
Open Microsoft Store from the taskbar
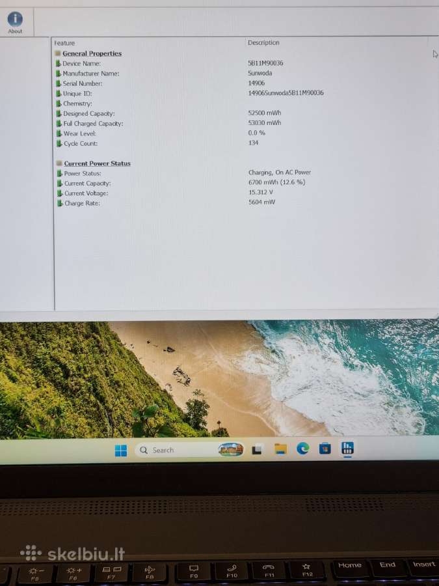pyautogui.click(x=325, y=448)
